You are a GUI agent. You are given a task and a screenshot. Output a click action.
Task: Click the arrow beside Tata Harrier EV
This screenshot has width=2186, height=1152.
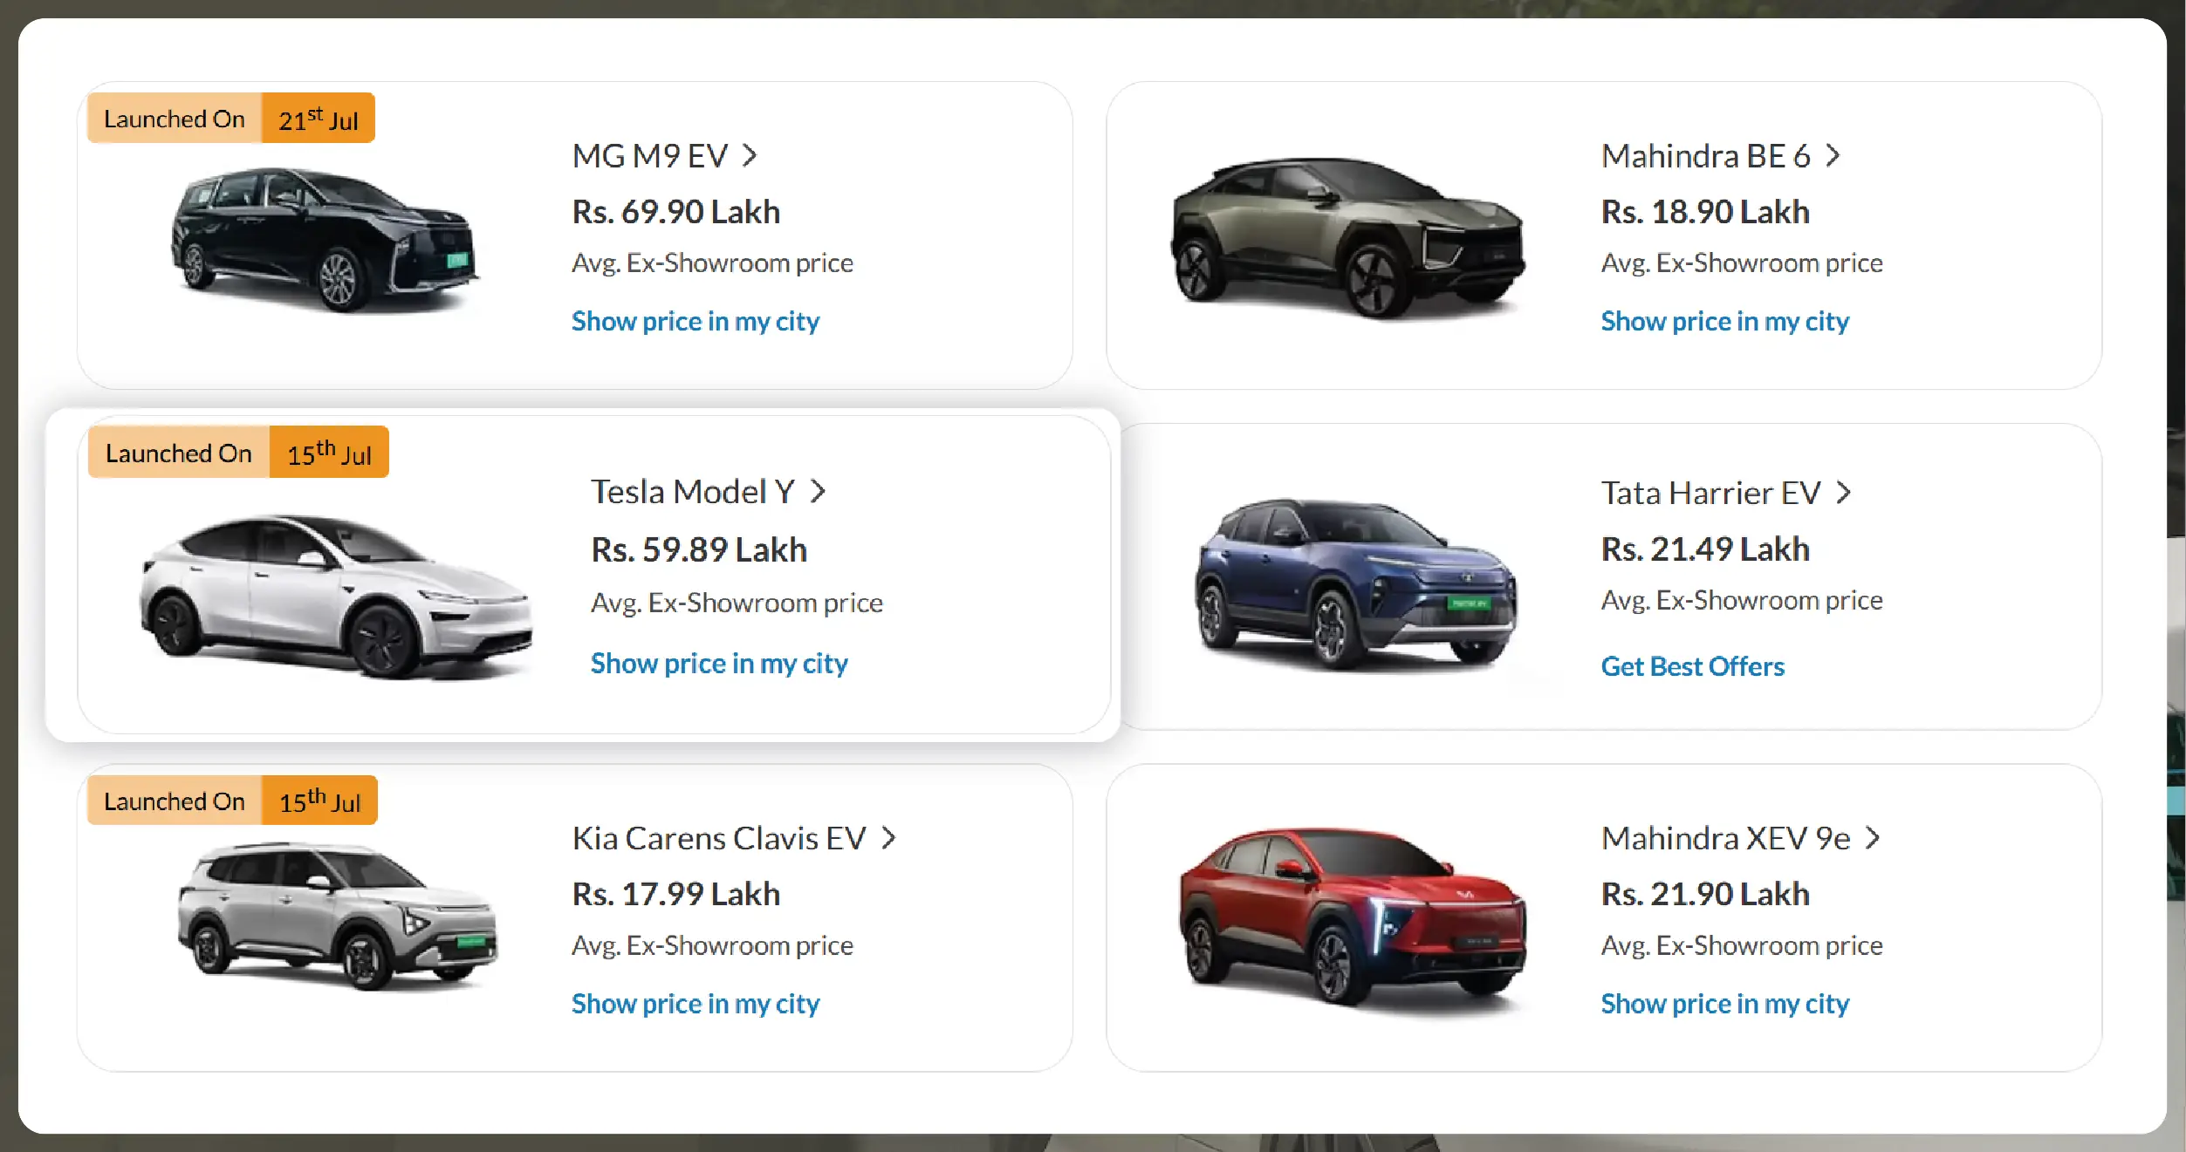[x=1843, y=493]
